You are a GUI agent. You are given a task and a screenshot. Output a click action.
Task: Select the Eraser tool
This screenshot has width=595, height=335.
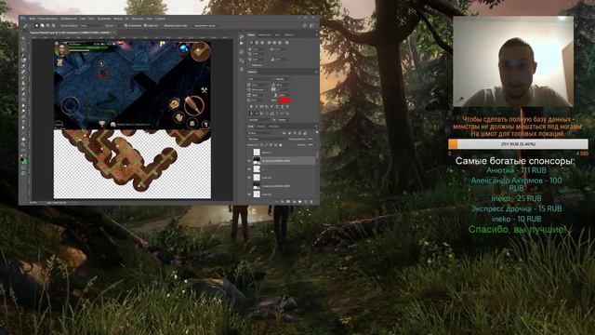pyautogui.click(x=23, y=94)
